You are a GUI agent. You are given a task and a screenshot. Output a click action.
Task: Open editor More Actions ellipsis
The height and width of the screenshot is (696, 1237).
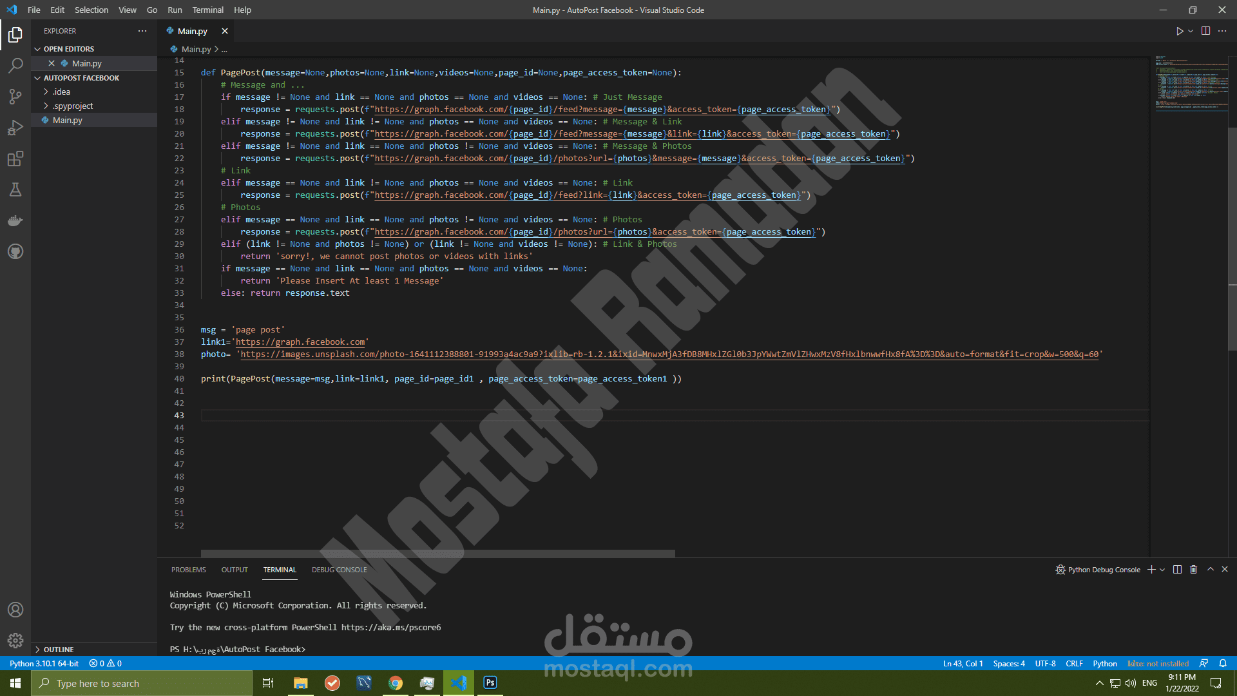click(x=1222, y=31)
